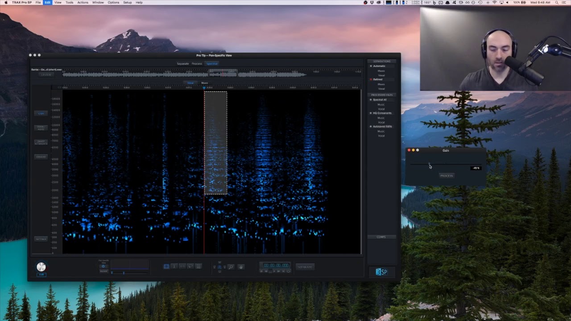Click the SEPARATE button in the transport bar
Screen dimensions: 571x321
click(x=305, y=267)
